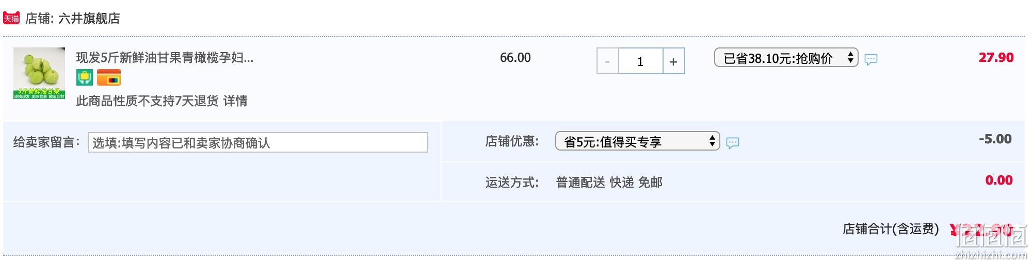Click the -5.00 store discount amount
The width and height of the screenshot is (1032, 264).
click(995, 139)
